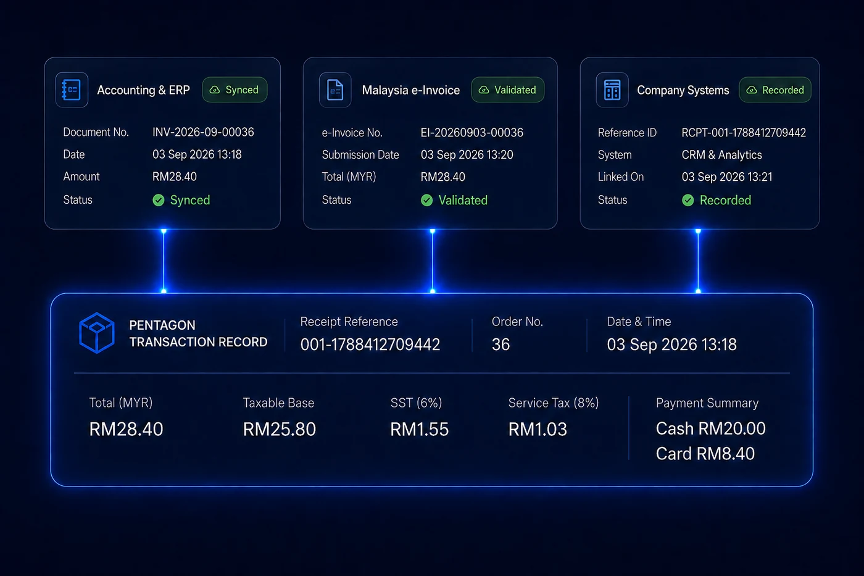The height and width of the screenshot is (576, 864).
Task: Click receipt reference 001-1788412709442
Action: coord(370,344)
